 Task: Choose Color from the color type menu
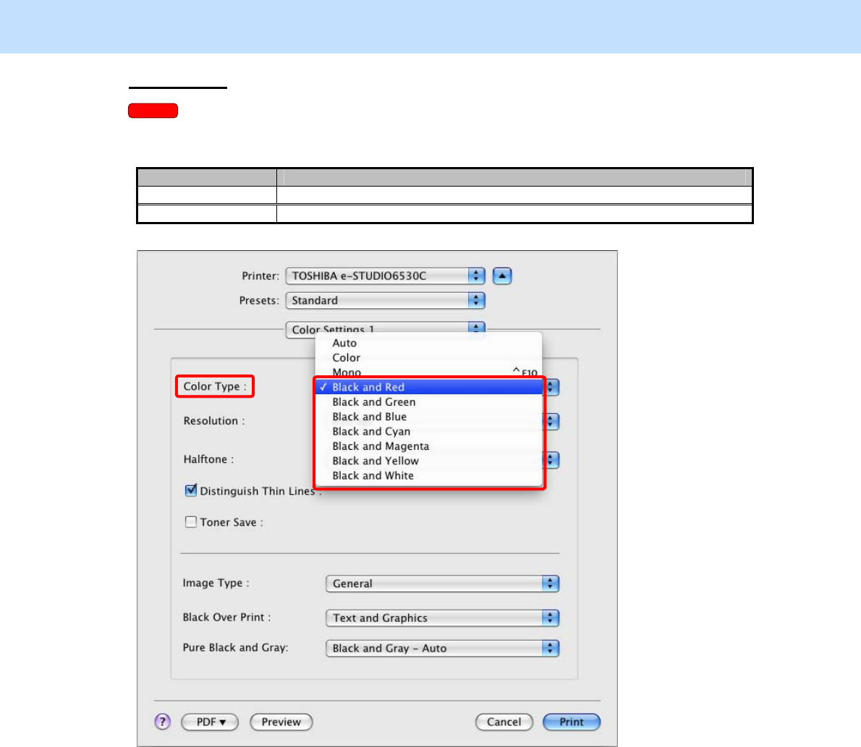pos(428,358)
